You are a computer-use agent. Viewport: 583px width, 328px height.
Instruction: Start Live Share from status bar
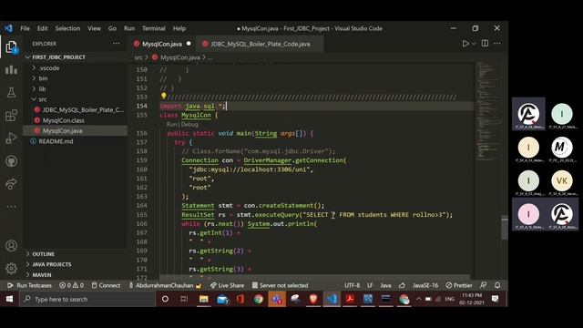click(227, 285)
